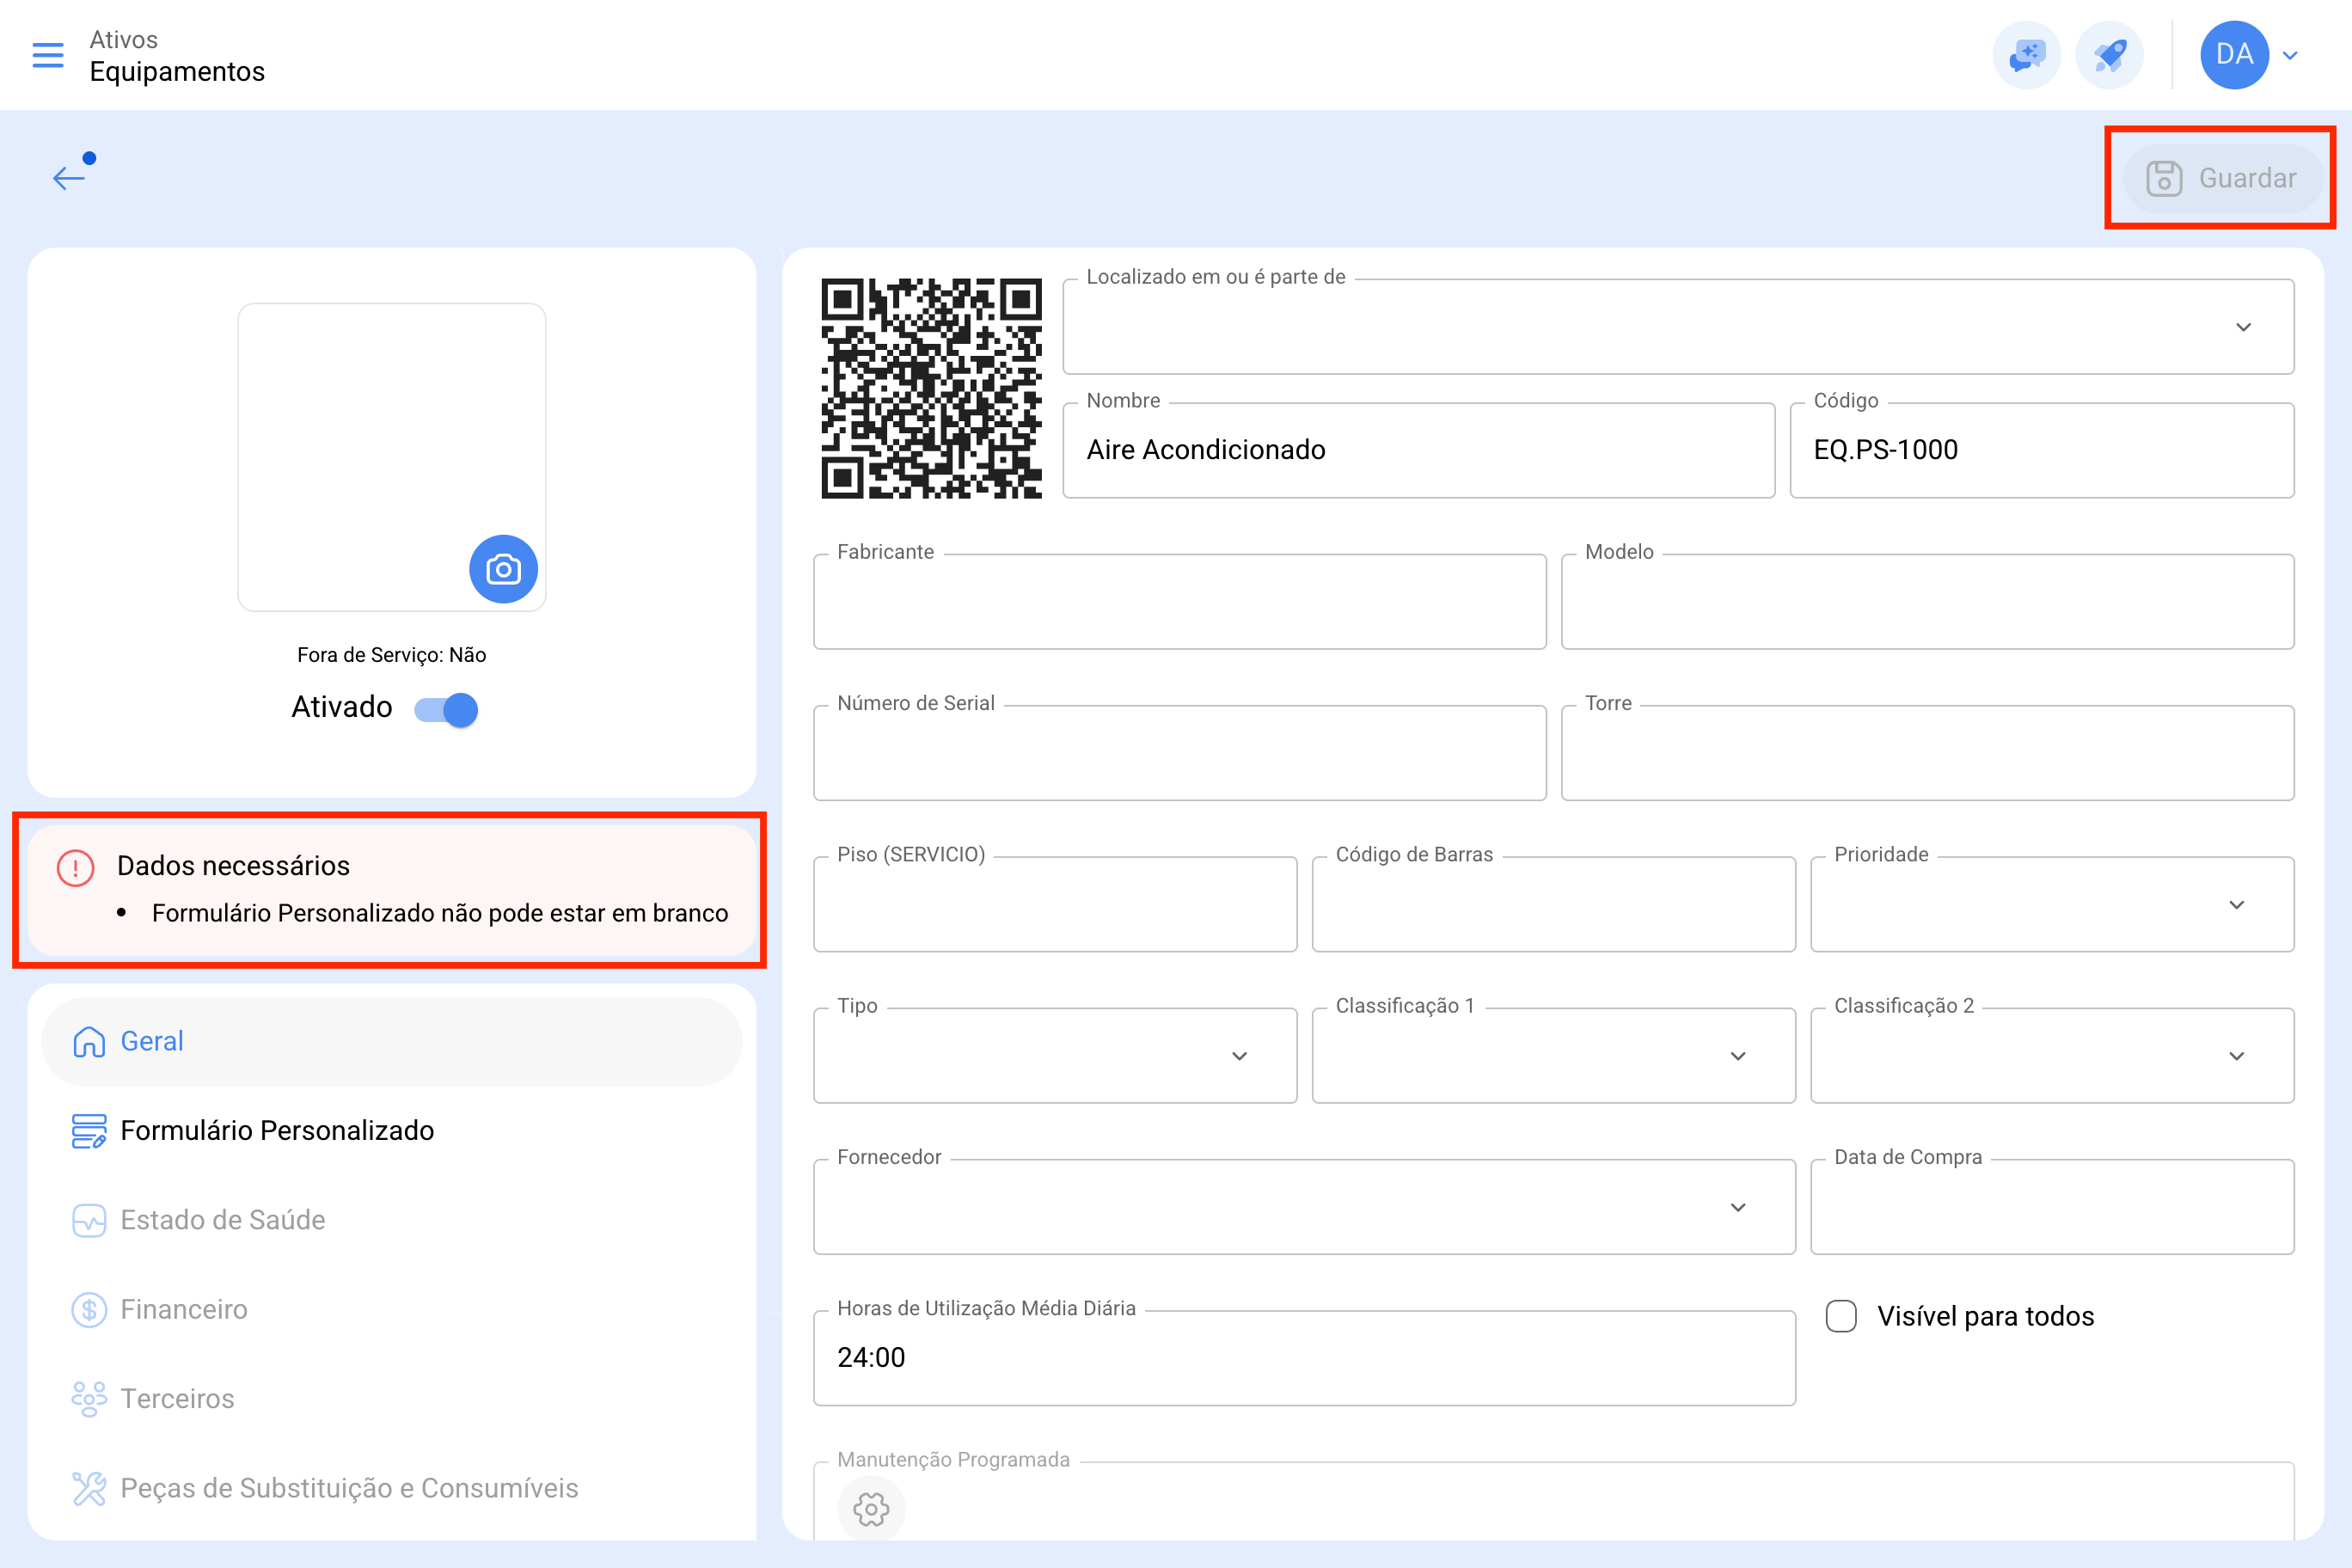Click the Financeiro dollar icon
Viewport: 2352px width, 1568px height.
pos(89,1309)
